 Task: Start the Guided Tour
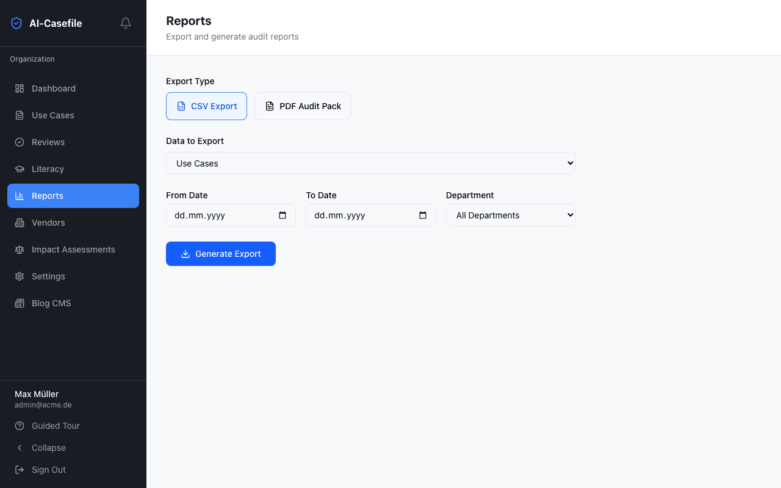tap(56, 425)
